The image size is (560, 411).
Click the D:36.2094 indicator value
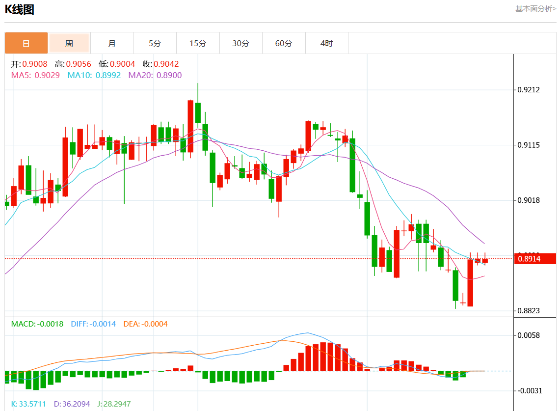point(72,404)
